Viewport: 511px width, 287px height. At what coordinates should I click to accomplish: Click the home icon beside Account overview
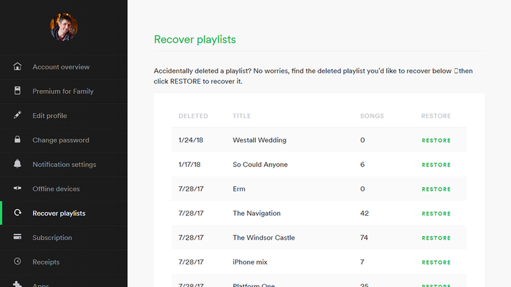[x=17, y=66]
